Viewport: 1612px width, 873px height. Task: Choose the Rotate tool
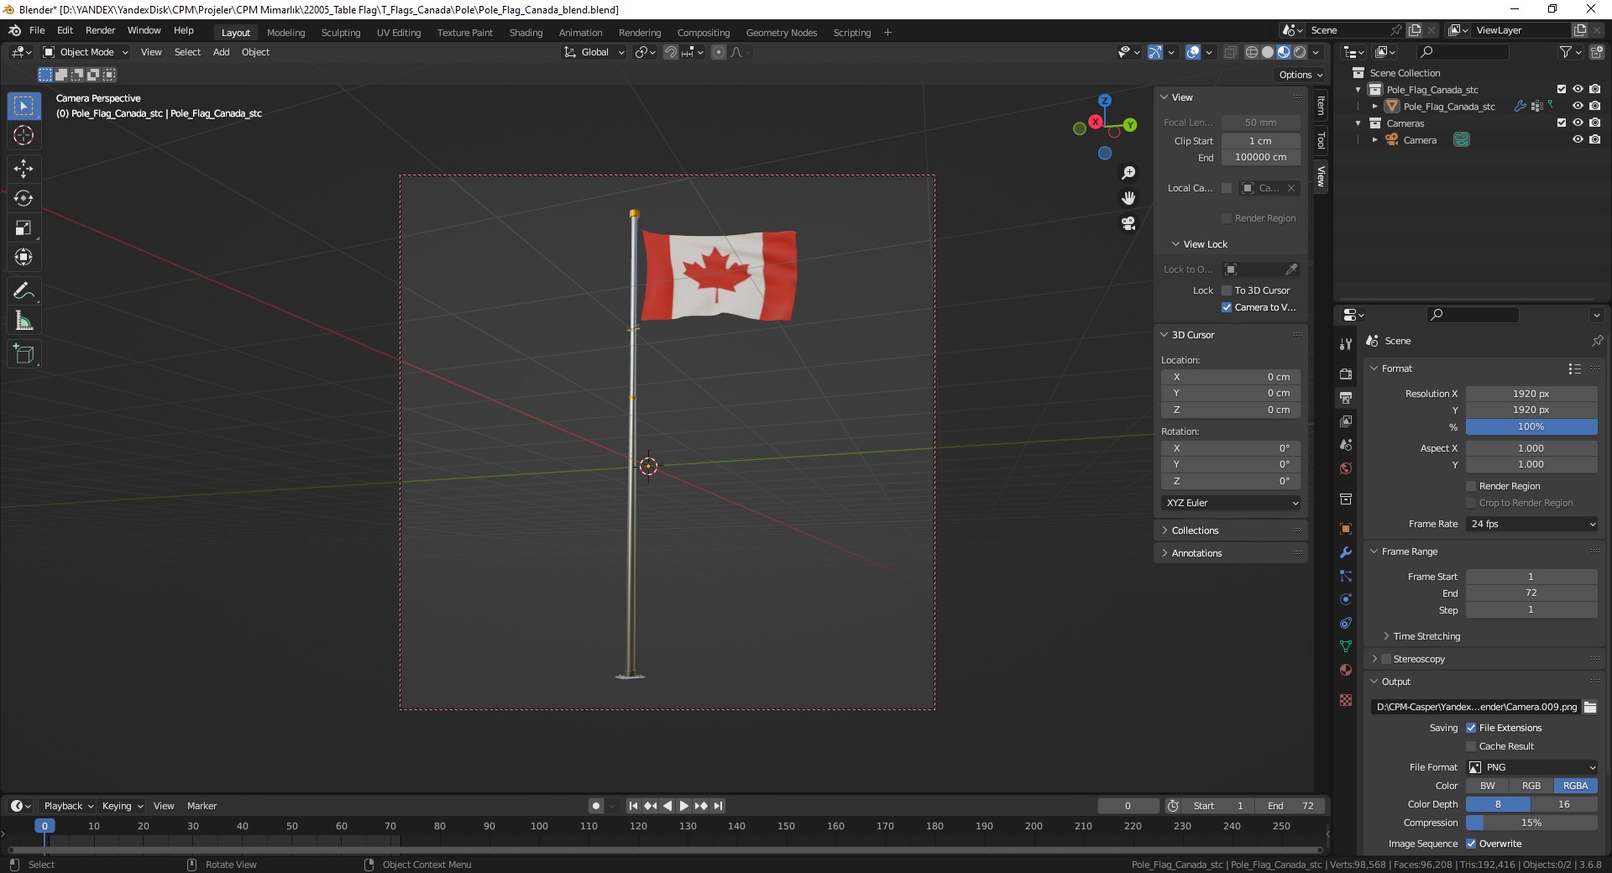click(24, 198)
